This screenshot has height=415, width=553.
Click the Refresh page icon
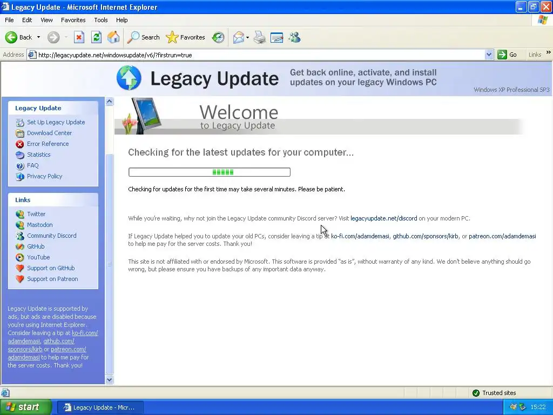pos(96,37)
